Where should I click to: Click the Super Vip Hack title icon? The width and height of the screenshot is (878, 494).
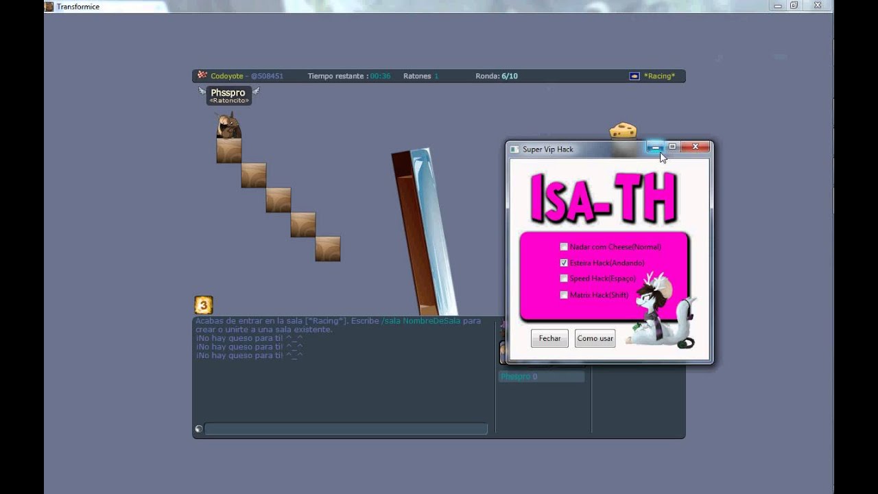(514, 149)
